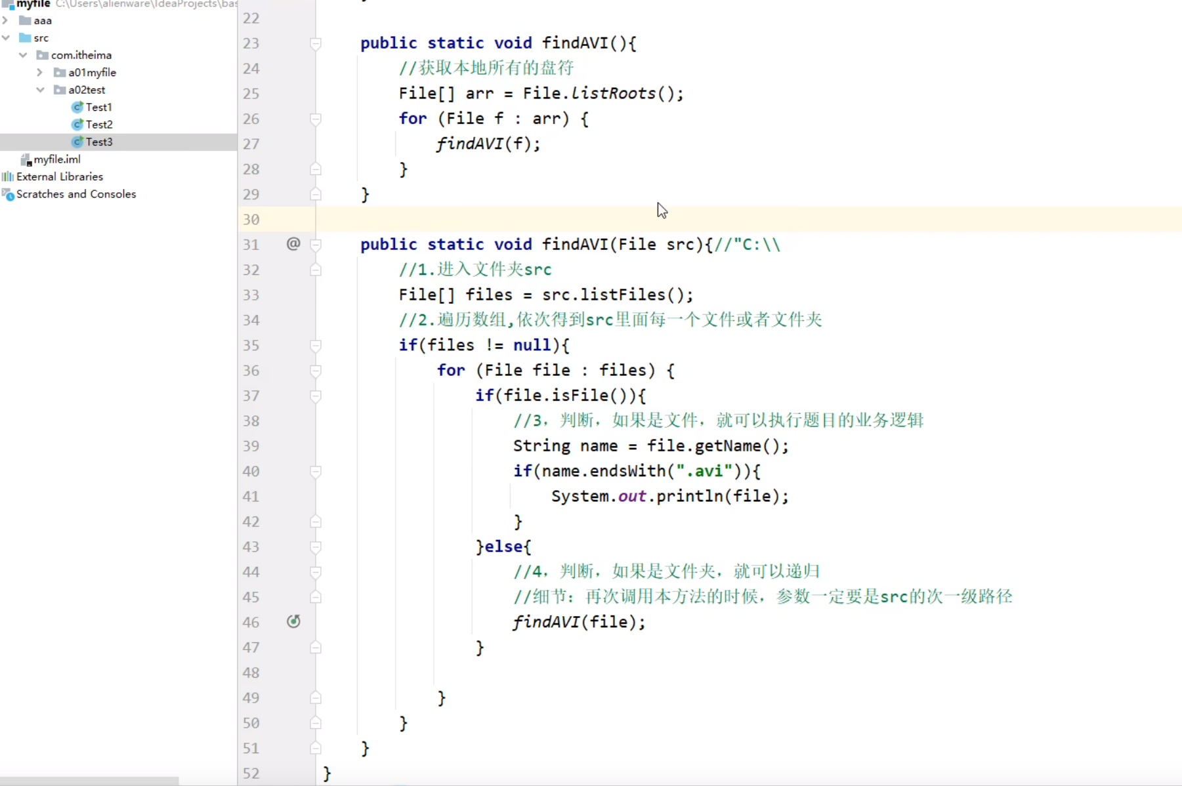
Task: Fold the if block at line 35 marker
Action: [x=316, y=346]
